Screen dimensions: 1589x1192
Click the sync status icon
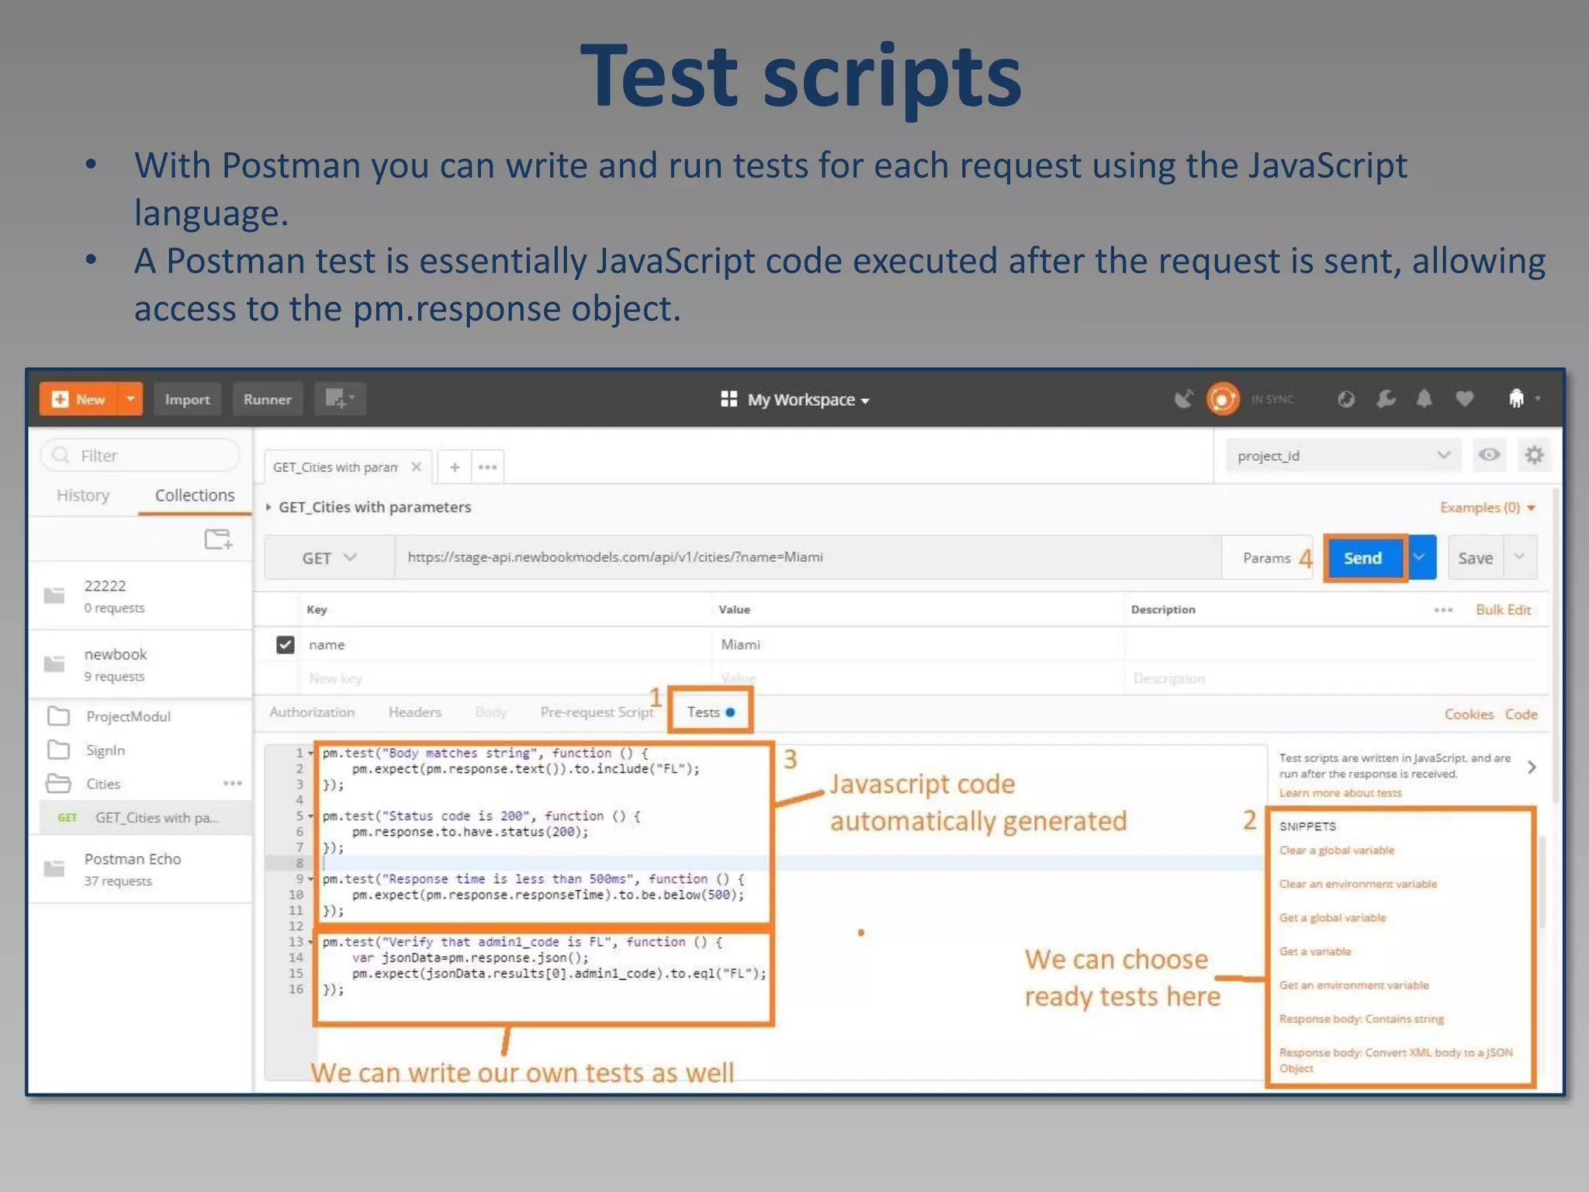[x=1223, y=399]
